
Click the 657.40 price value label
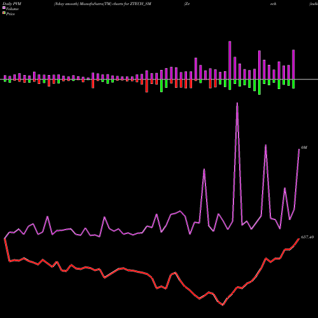click(307, 237)
